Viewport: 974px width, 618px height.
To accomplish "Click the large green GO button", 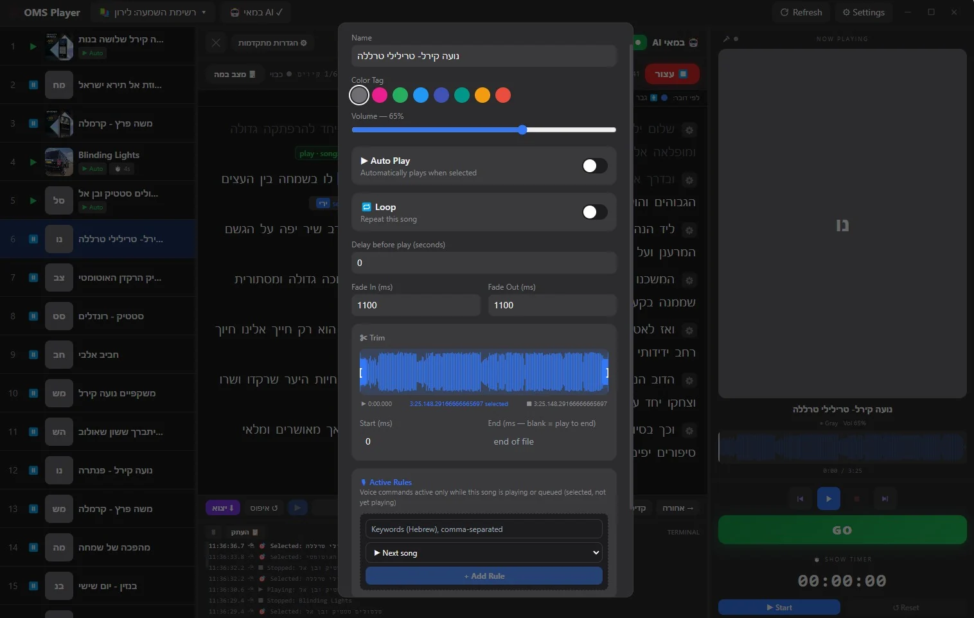I will [842, 530].
